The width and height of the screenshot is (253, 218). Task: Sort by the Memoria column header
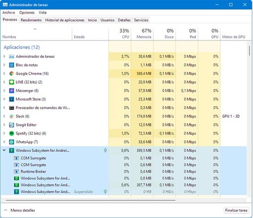pos(142,34)
